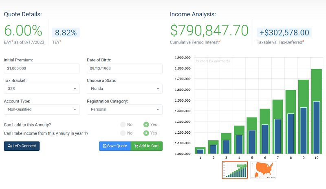
Task: Open the Account Type dropdown
Action: 42,110
